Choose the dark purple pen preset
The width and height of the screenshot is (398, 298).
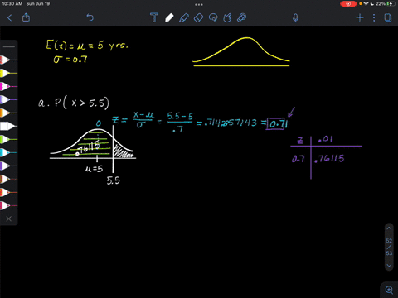(x=8, y=166)
